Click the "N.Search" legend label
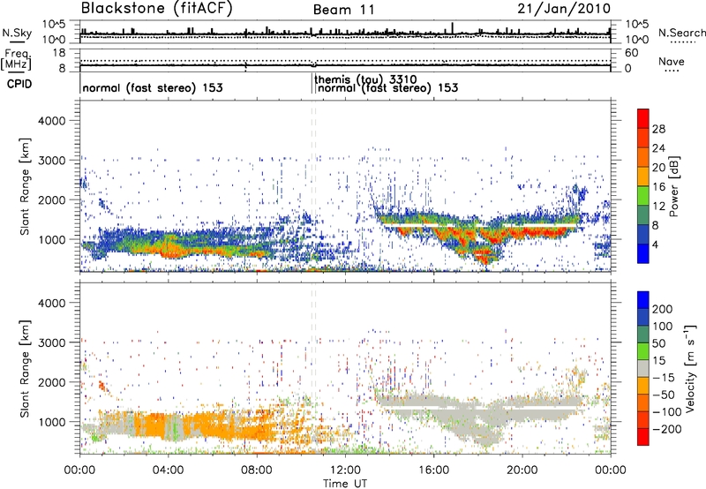 pyautogui.click(x=681, y=33)
